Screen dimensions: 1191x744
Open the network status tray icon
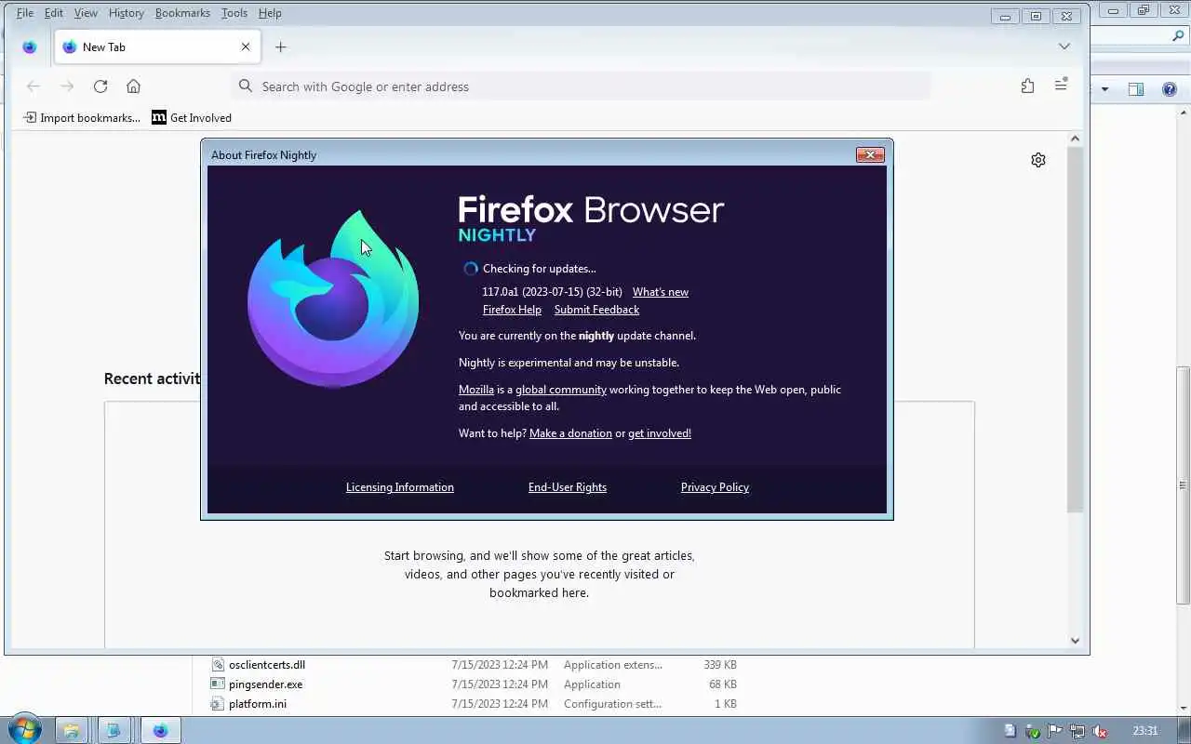[1077, 731]
